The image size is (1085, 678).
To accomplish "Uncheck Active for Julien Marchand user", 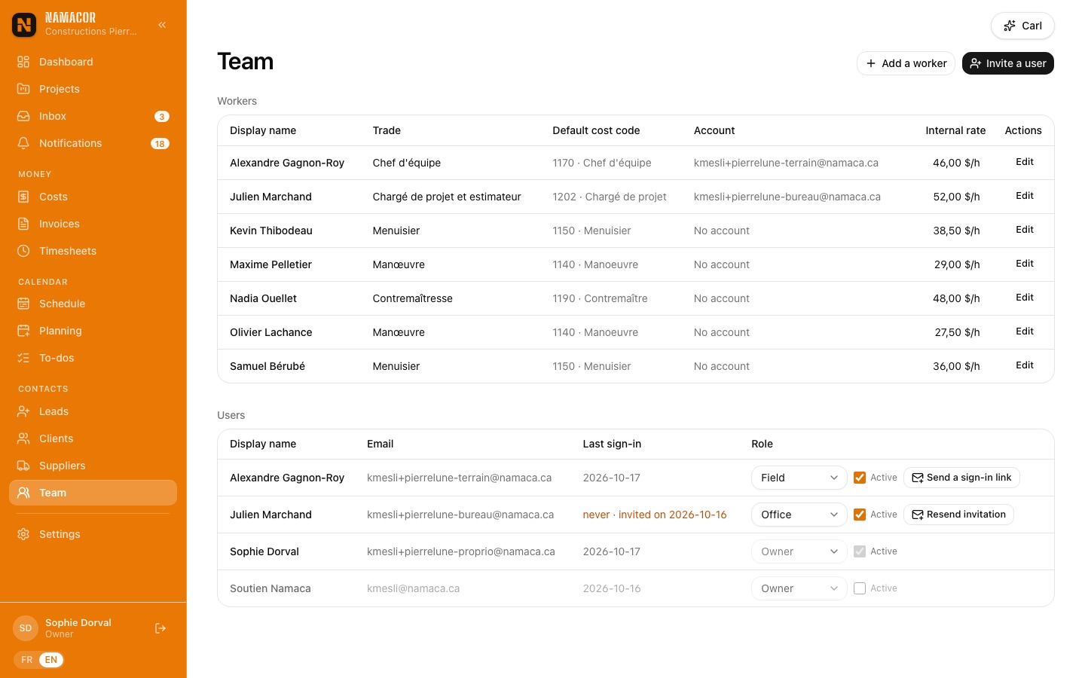I will click(860, 515).
